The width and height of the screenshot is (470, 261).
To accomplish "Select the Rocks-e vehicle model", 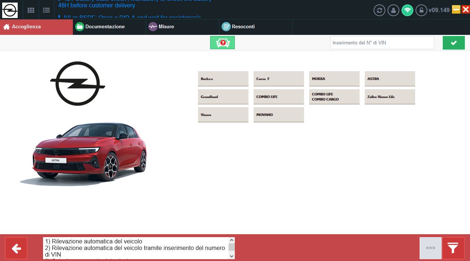I will pyautogui.click(x=223, y=79).
